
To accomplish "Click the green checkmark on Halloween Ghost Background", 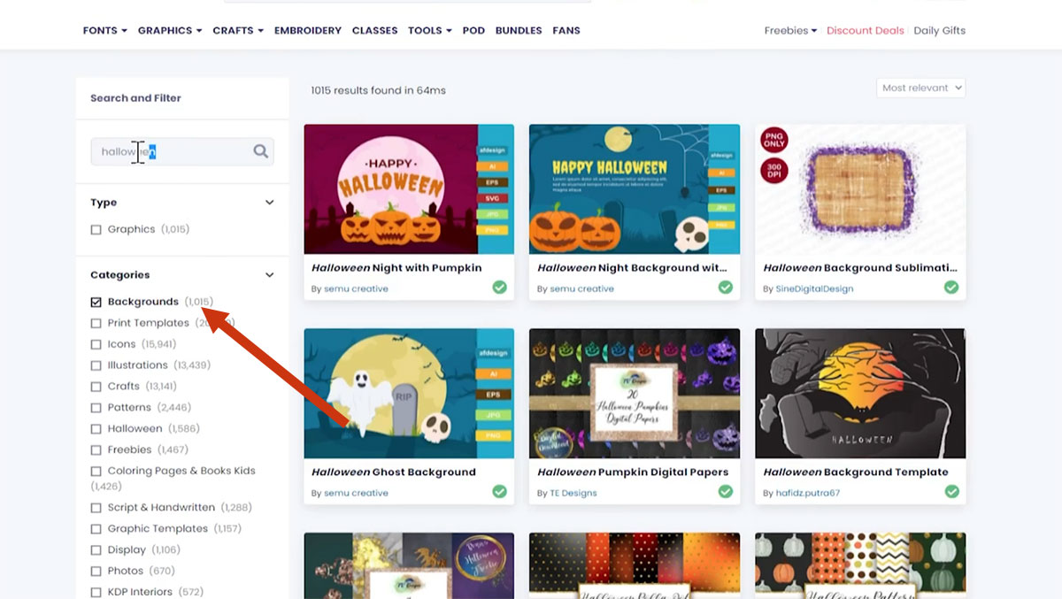I will pos(500,492).
